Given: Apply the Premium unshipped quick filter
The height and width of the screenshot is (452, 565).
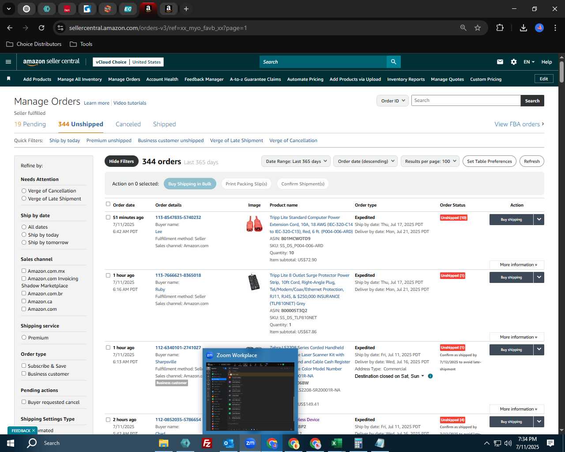Looking at the screenshot, I should [x=109, y=140].
